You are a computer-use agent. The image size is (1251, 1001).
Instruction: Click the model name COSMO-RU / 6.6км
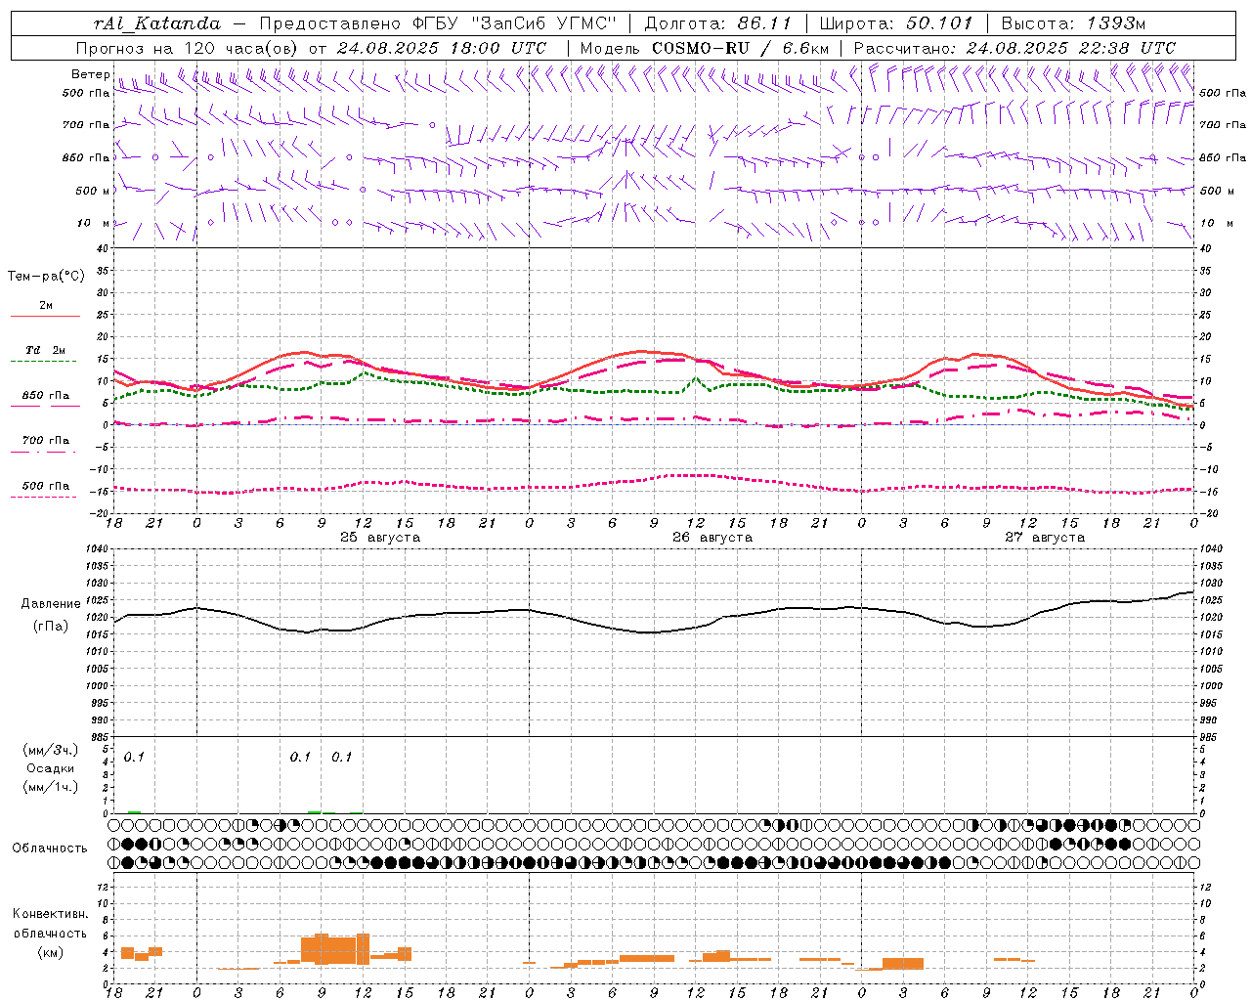point(741,48)
